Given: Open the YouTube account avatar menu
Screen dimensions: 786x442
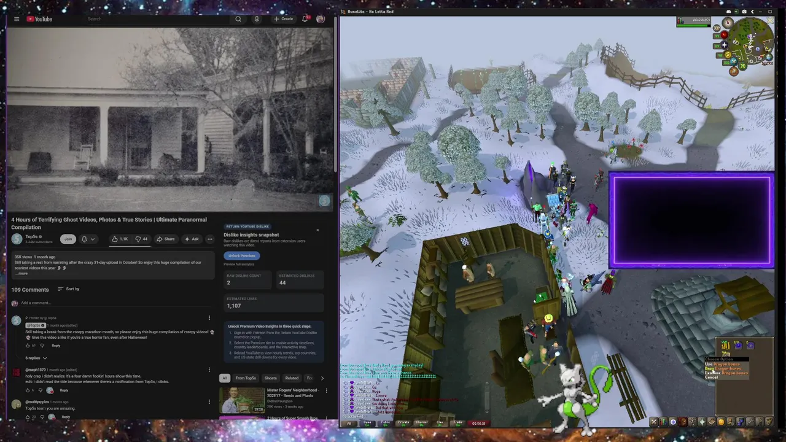Looking at the screenshot, I should point(320,19).
